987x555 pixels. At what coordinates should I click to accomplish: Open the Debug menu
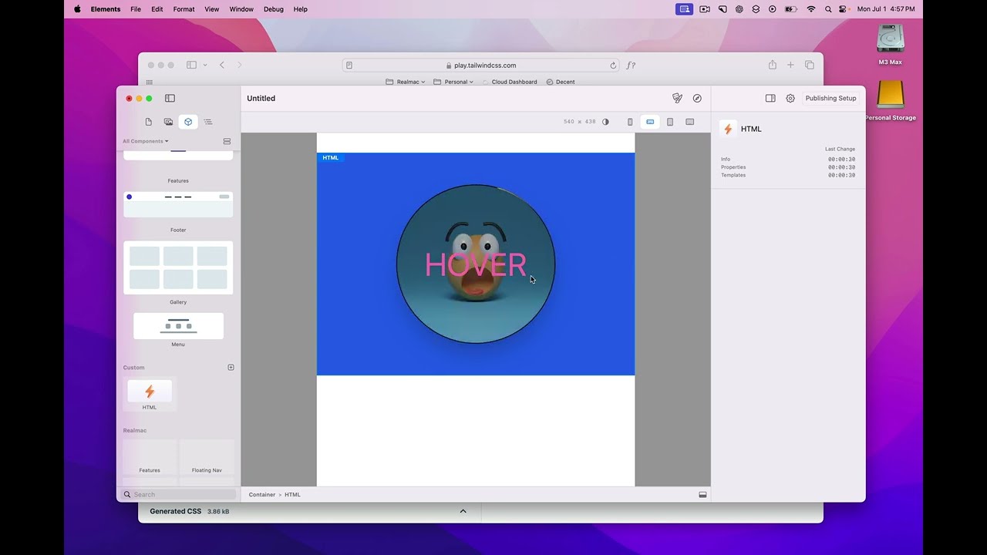tap(274, 9)
